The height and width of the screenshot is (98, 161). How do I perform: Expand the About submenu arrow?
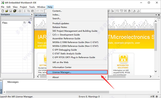coord(105,77)
